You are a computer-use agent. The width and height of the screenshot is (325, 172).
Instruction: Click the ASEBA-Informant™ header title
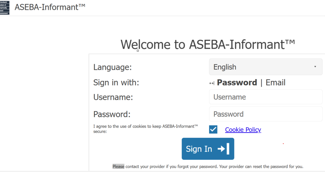(x=50, y=7)
